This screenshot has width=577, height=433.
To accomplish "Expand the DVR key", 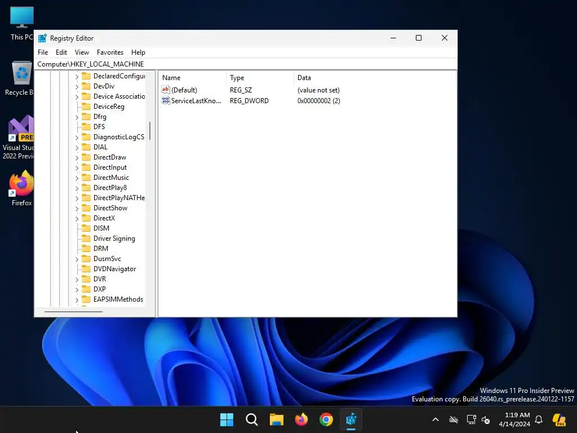I will pyautogui.click(x=77, y=280).
